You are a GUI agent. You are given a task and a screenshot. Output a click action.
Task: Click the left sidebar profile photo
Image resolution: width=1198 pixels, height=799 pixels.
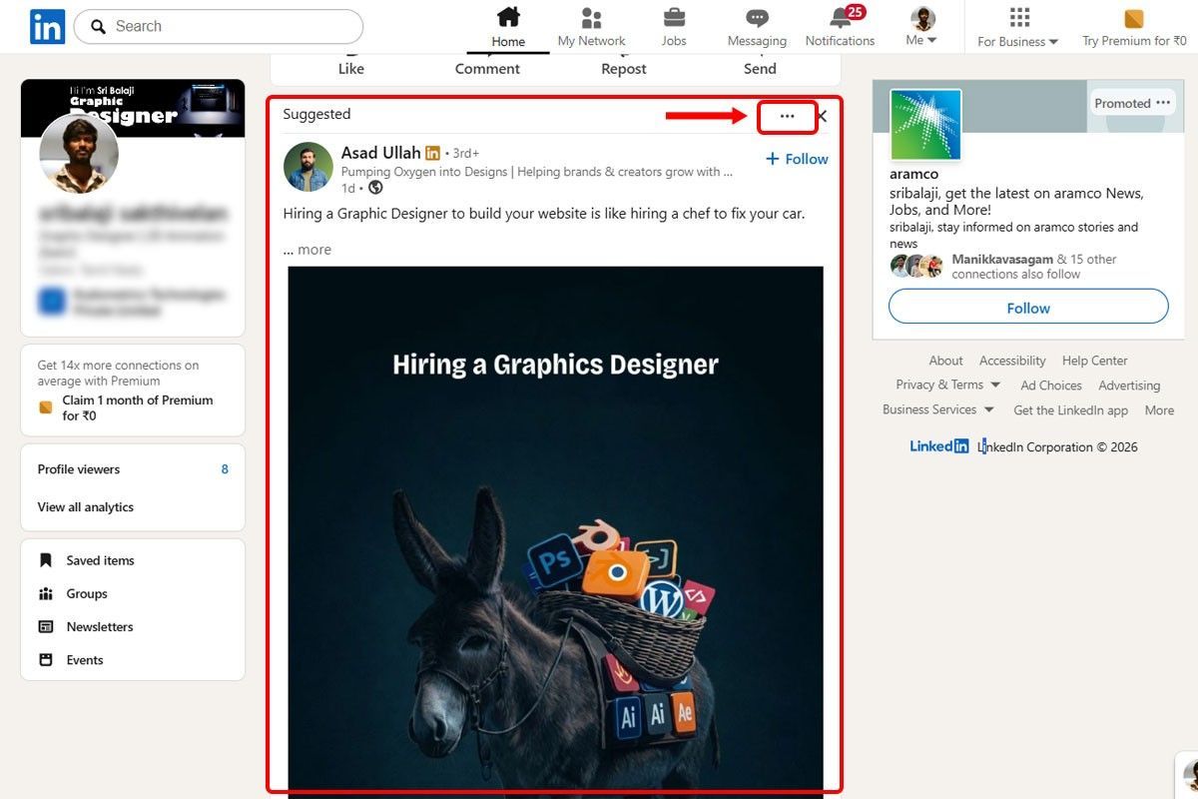79,154
